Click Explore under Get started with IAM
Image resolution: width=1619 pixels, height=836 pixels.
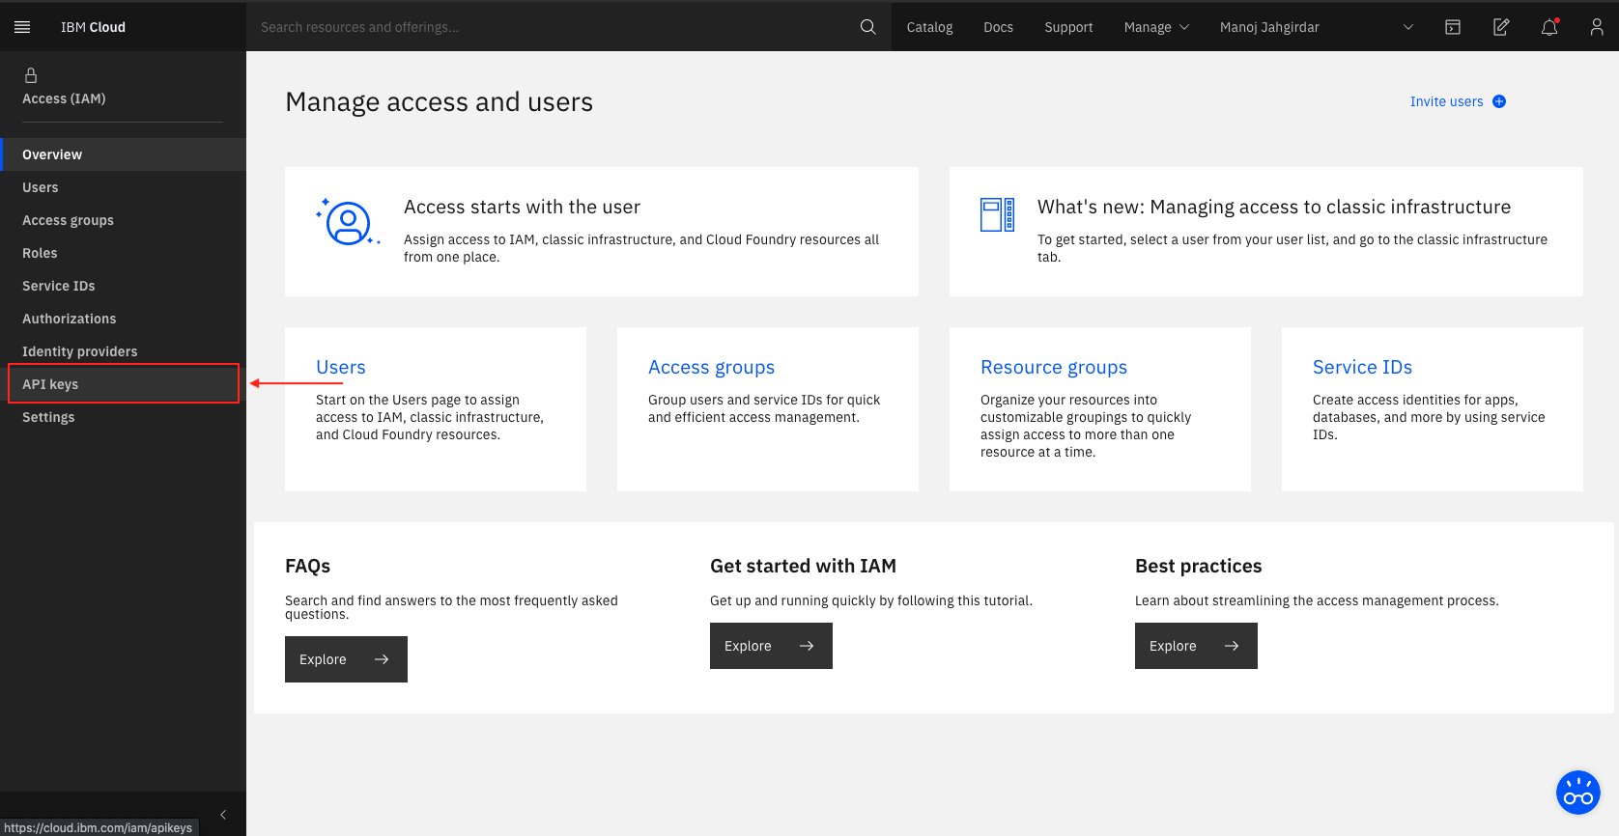coord(771,646)
